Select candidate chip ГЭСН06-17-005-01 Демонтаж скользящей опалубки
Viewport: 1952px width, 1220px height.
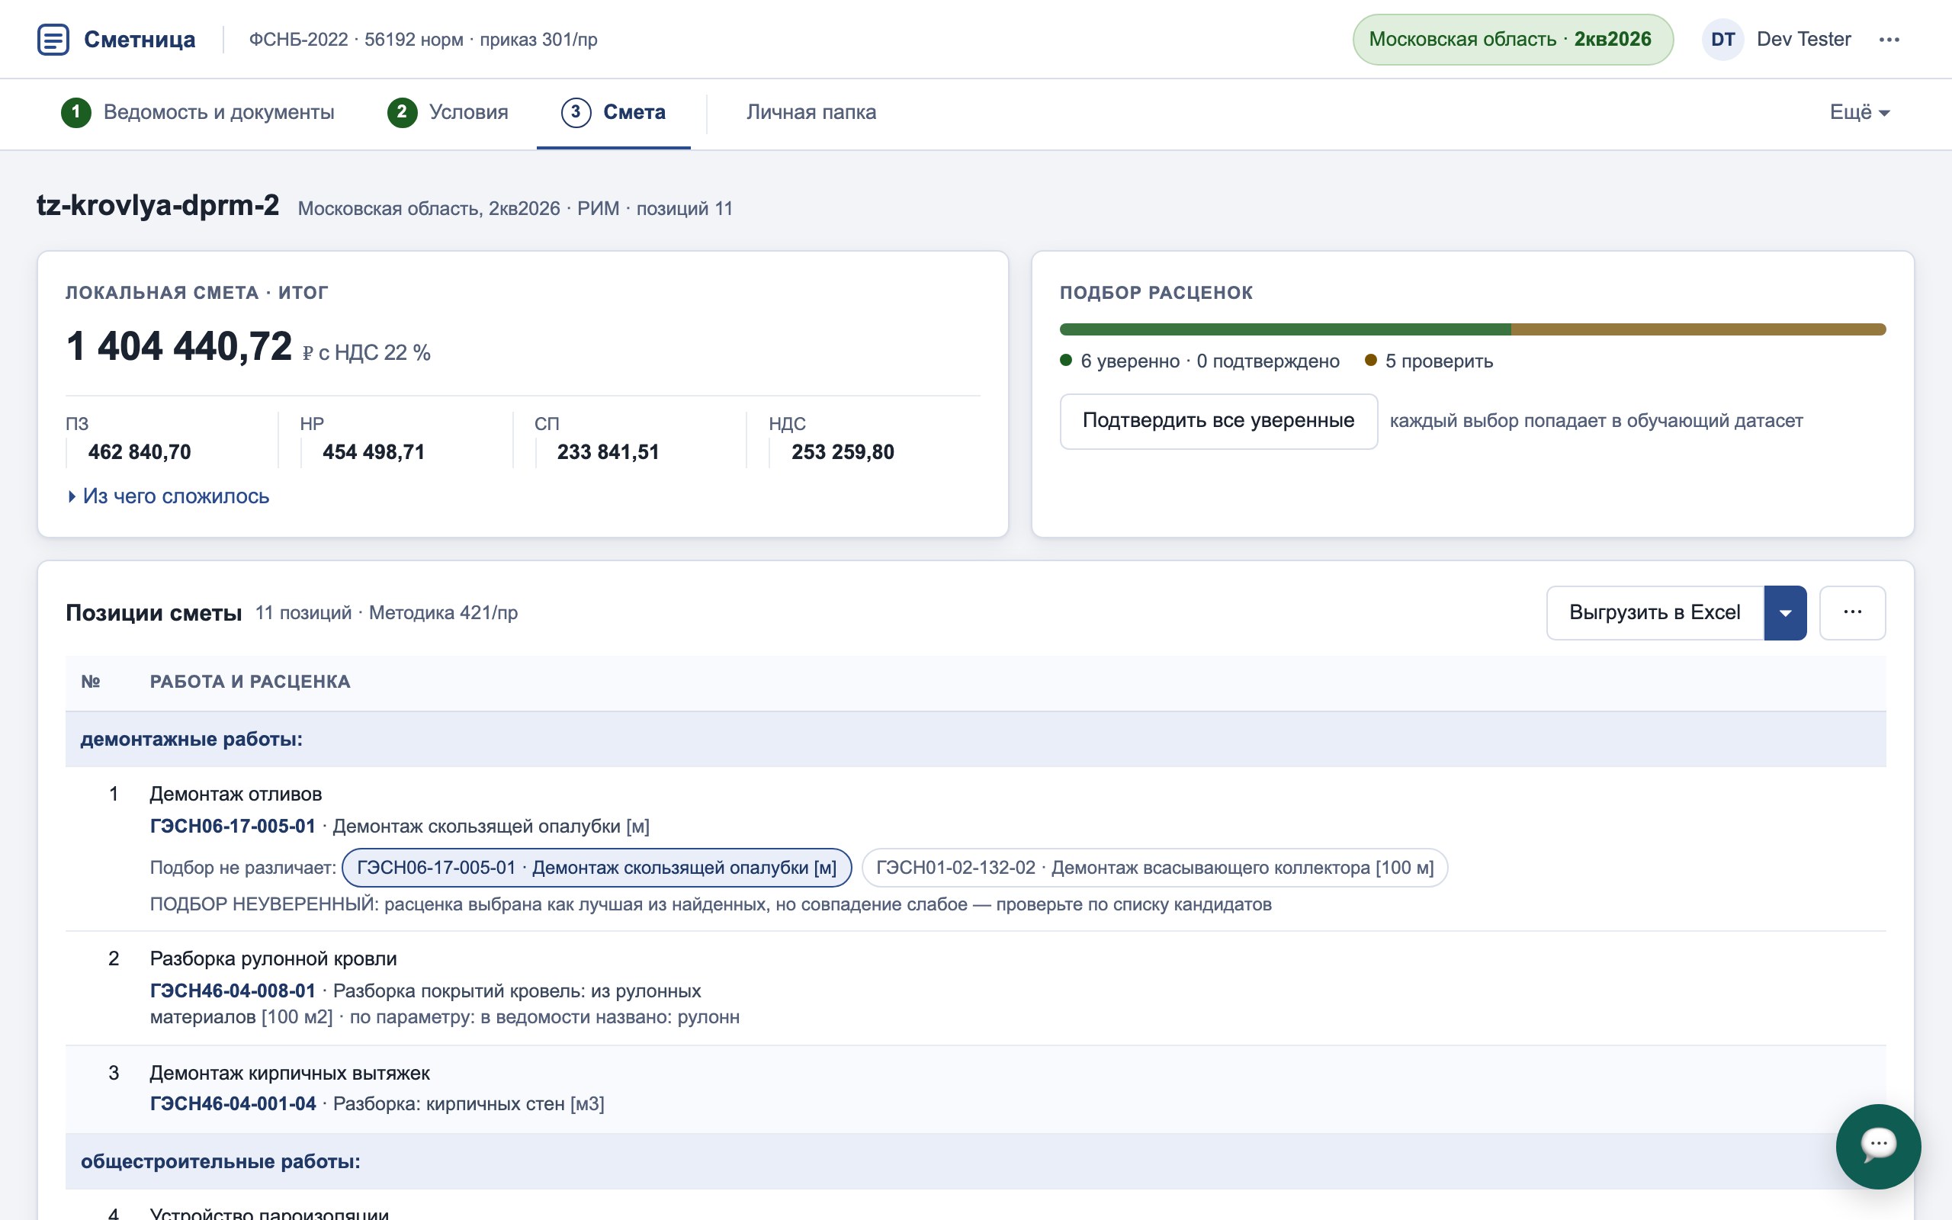[597, 868]
